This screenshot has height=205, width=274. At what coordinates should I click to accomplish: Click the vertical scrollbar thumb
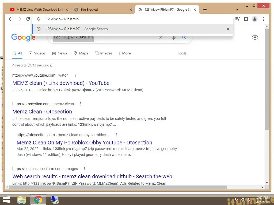pos(267,79)
